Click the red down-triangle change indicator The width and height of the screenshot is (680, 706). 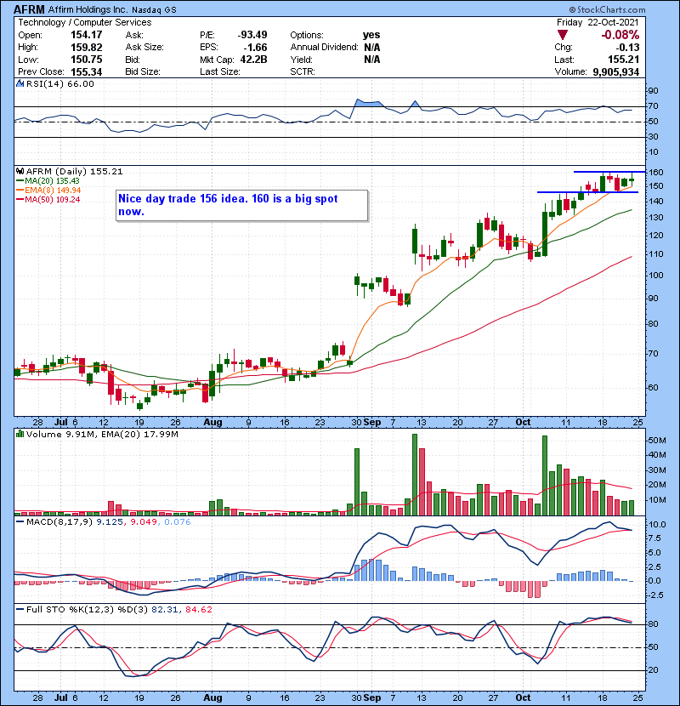[563, 35]
